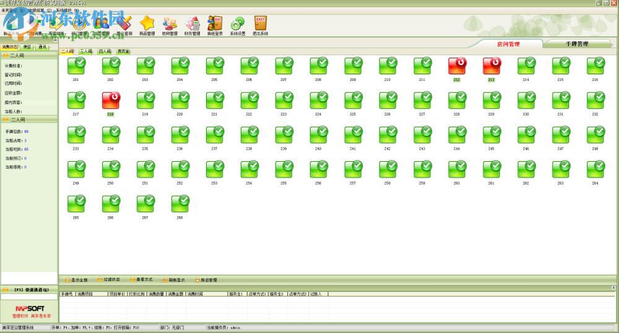Select available room 249 icon

(x=76, y=169)
